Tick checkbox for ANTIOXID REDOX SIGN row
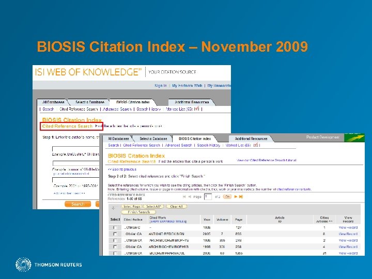 coord(115,234)
